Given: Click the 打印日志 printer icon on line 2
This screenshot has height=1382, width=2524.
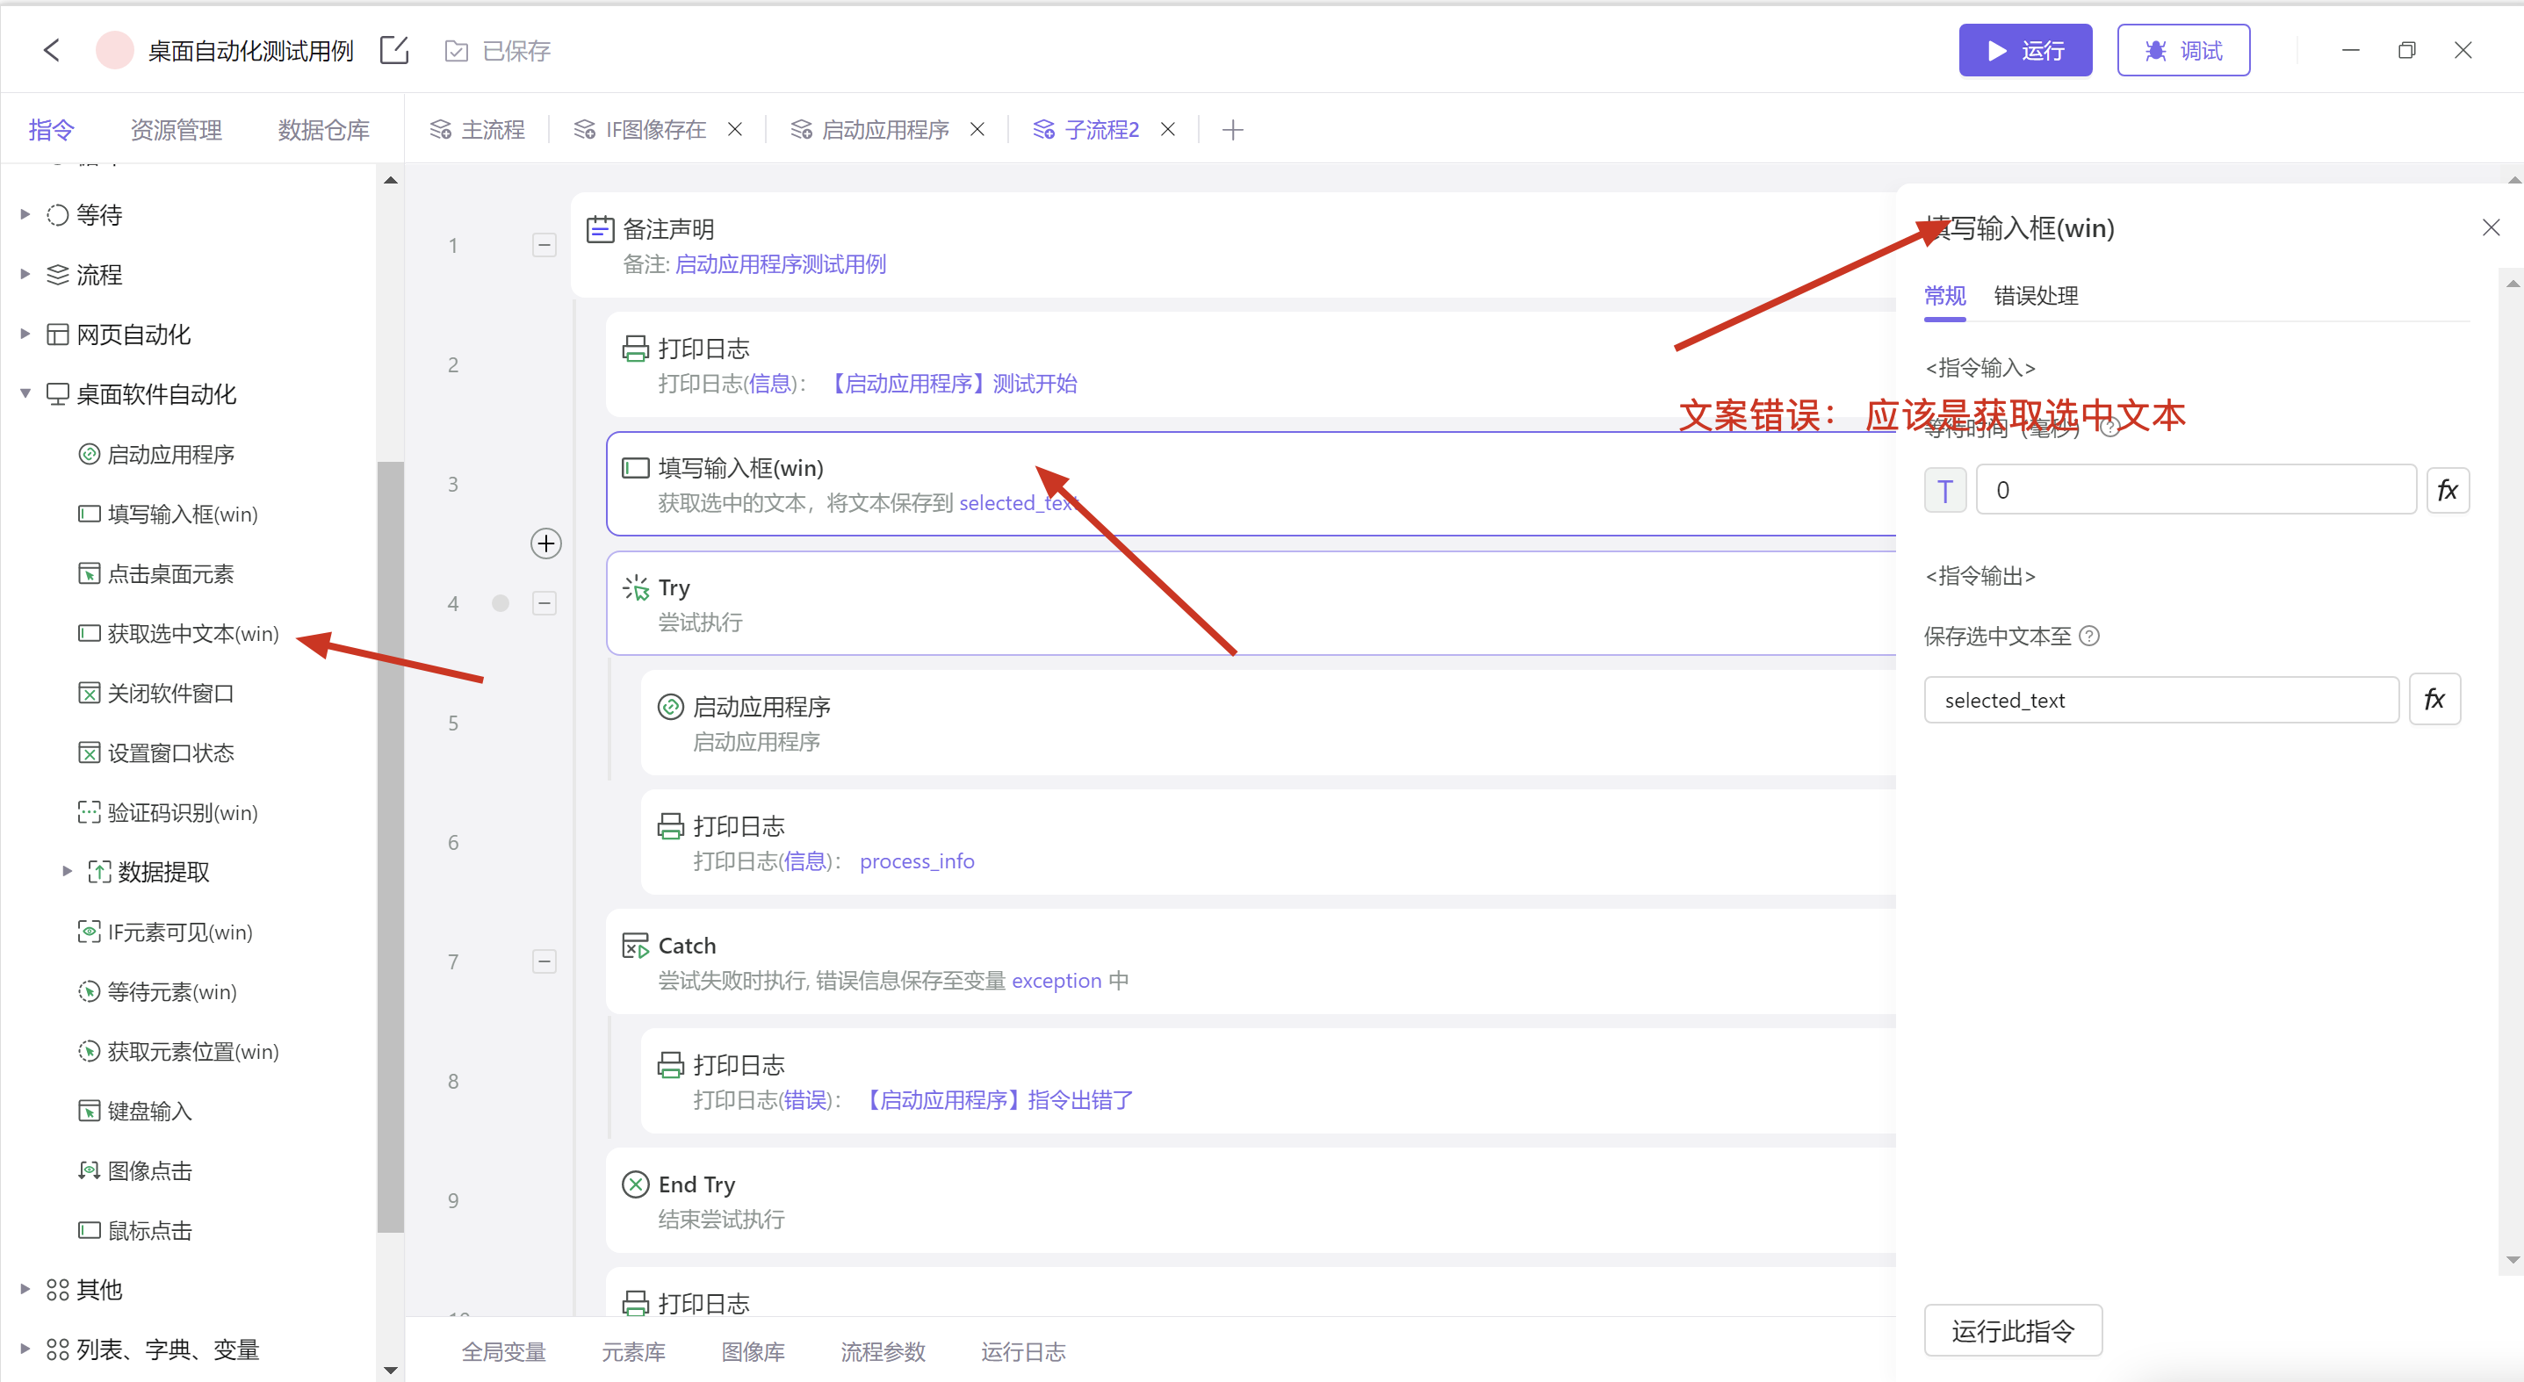Looking at the screenshot, I should (635, 349).
